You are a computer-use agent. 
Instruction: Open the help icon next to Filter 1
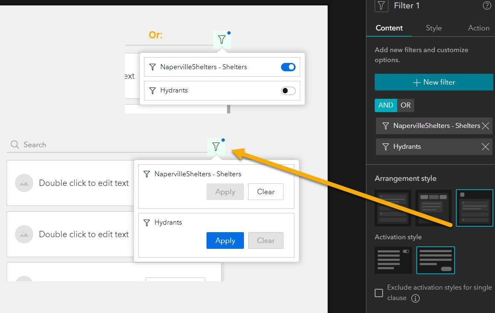[487, 6]
